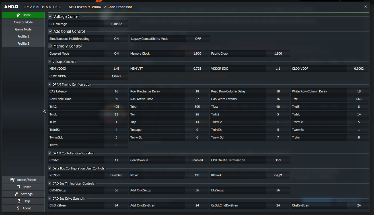This screenshot has width=374, height=215.
Task: Click Row Cycle Time value 89
Action: pyautogui.click(x=116, y=99)
